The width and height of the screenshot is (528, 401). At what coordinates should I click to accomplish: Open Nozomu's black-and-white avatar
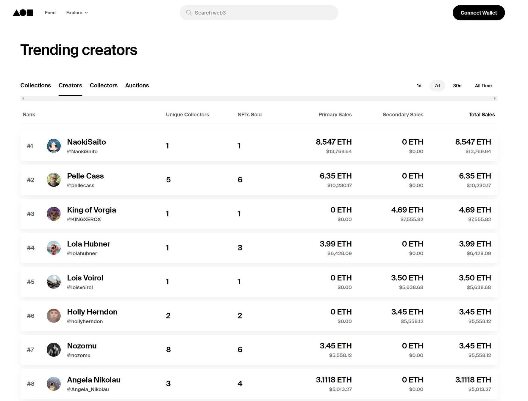click(x=54, y=350)
